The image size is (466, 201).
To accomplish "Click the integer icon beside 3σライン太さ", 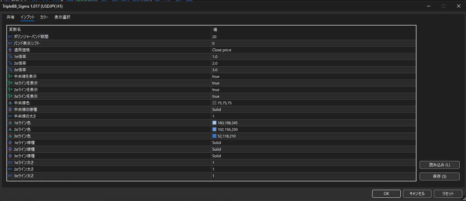I will tap(10, 176).
